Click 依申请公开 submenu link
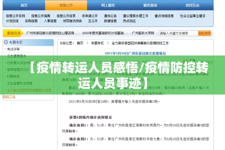 [90, 16]
